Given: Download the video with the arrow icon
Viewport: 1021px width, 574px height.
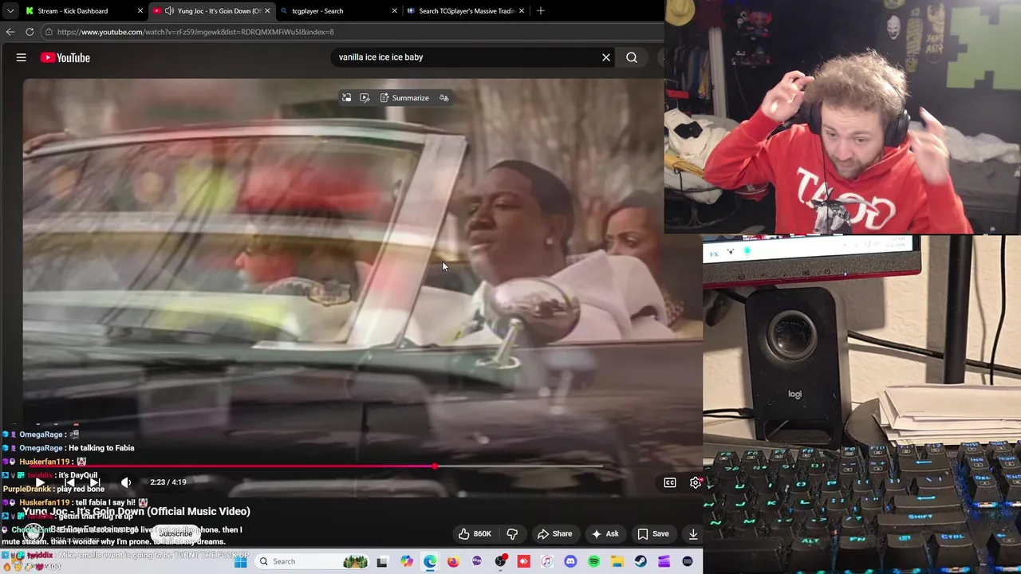Looking at the screenshot, I should [x=693, y=534].
